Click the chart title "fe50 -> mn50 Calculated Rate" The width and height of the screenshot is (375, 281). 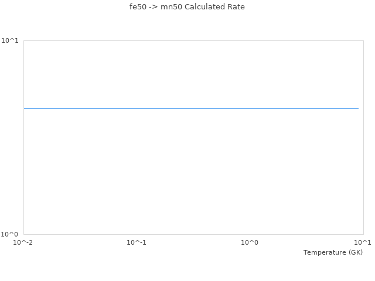coord(187,7)
